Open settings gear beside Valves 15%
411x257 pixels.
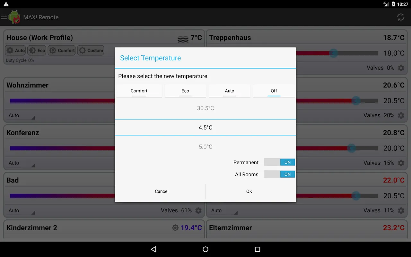(x=401, y=163)
